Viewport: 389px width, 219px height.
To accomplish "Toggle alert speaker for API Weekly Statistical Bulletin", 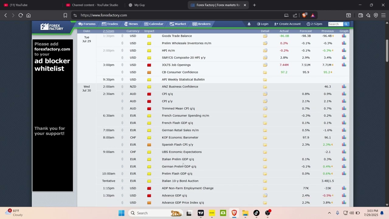I will (x=122, y=79).
